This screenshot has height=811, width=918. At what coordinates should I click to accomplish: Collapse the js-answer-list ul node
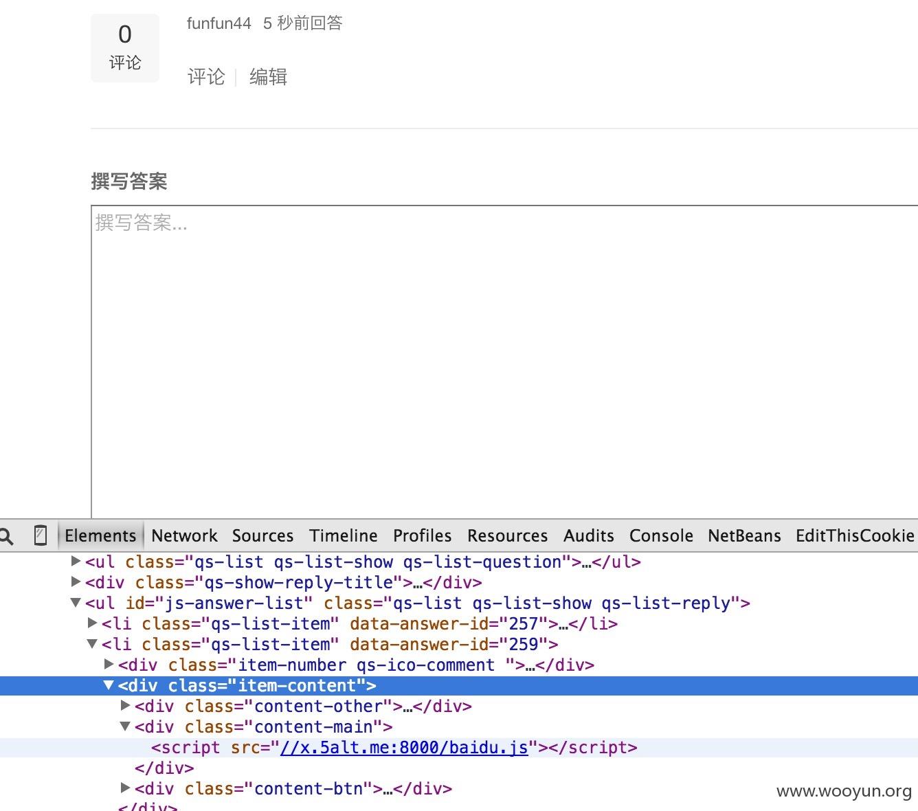click(76, 603)
